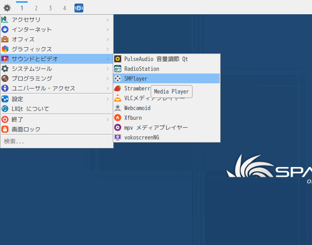The image size is (312, 245).
Task: Click the プログラミング hammer icon
Action: point(5,78)
